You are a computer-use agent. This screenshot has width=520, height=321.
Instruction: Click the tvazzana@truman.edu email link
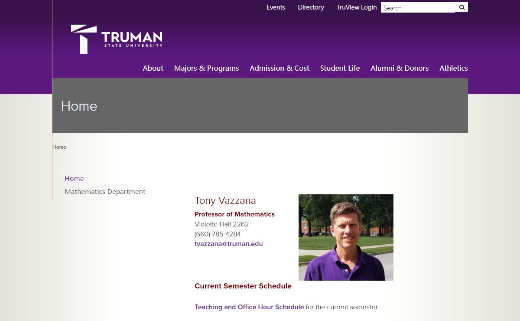pos(229,244)
